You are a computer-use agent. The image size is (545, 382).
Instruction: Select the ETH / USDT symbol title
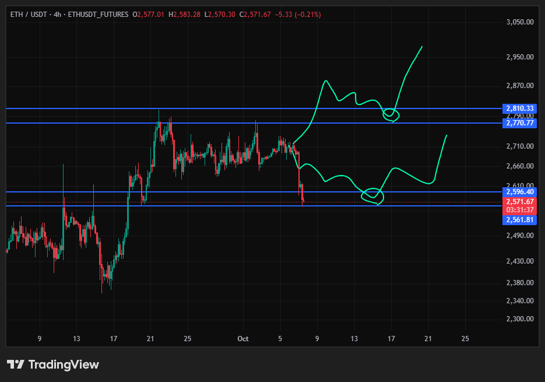28,15
